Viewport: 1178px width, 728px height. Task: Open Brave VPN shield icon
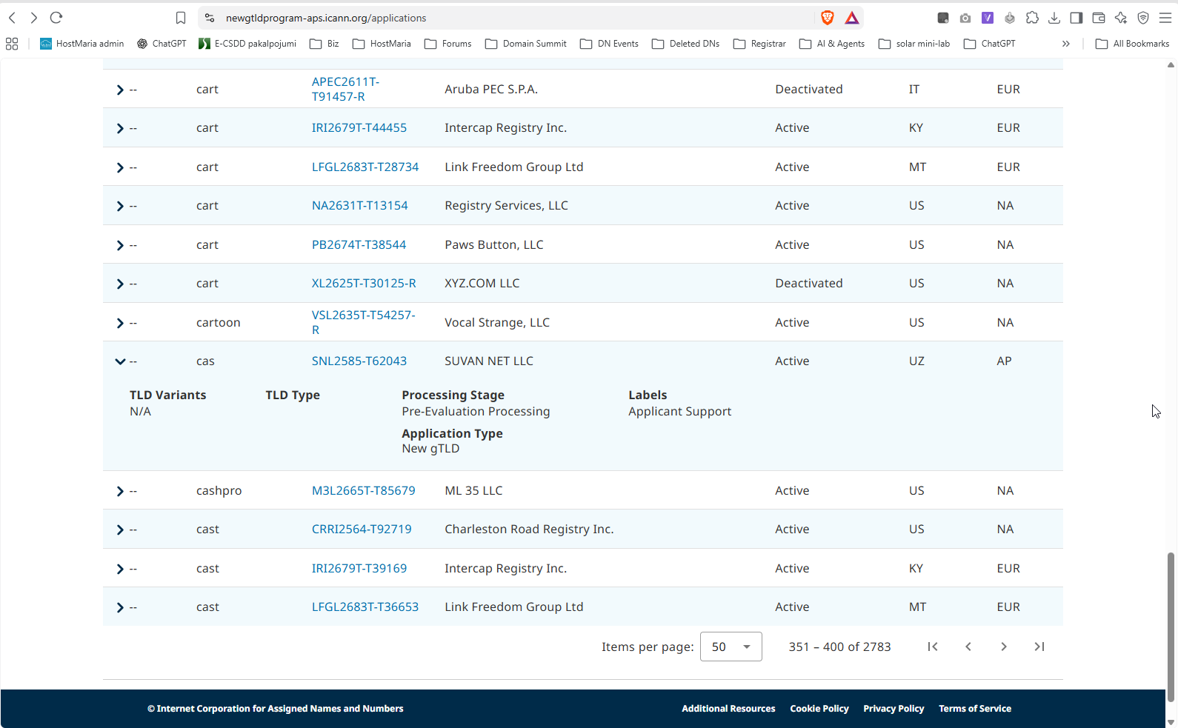pyautogui.click(x=1143, y=18)
